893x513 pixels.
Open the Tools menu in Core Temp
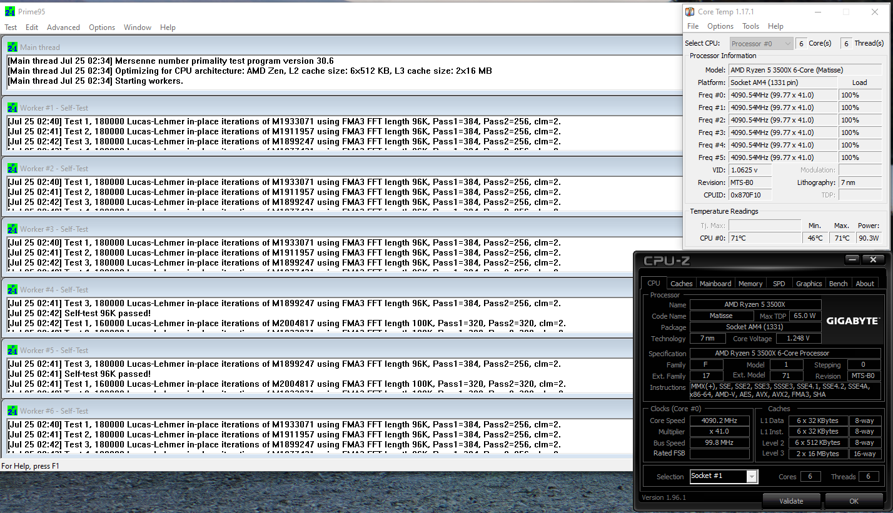point(750,26)
